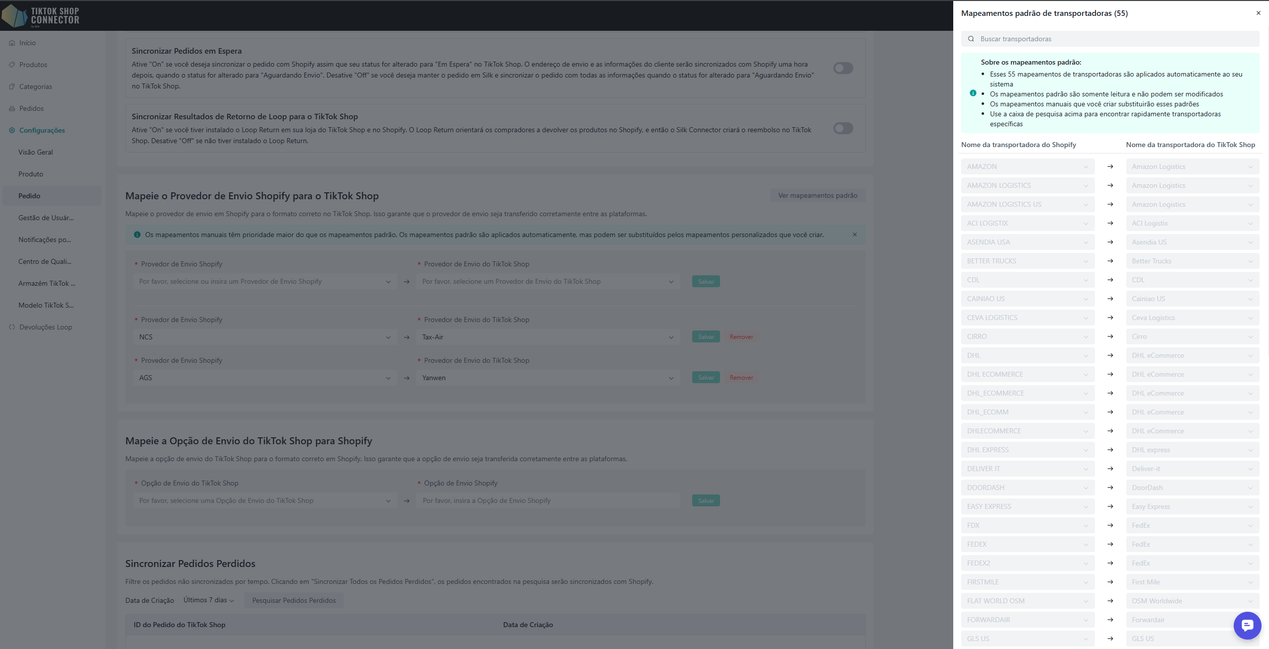Click the Buscar transportadoras search field
The image size is (1269, 649).
pyautogui.click(x=1114, y=39)
